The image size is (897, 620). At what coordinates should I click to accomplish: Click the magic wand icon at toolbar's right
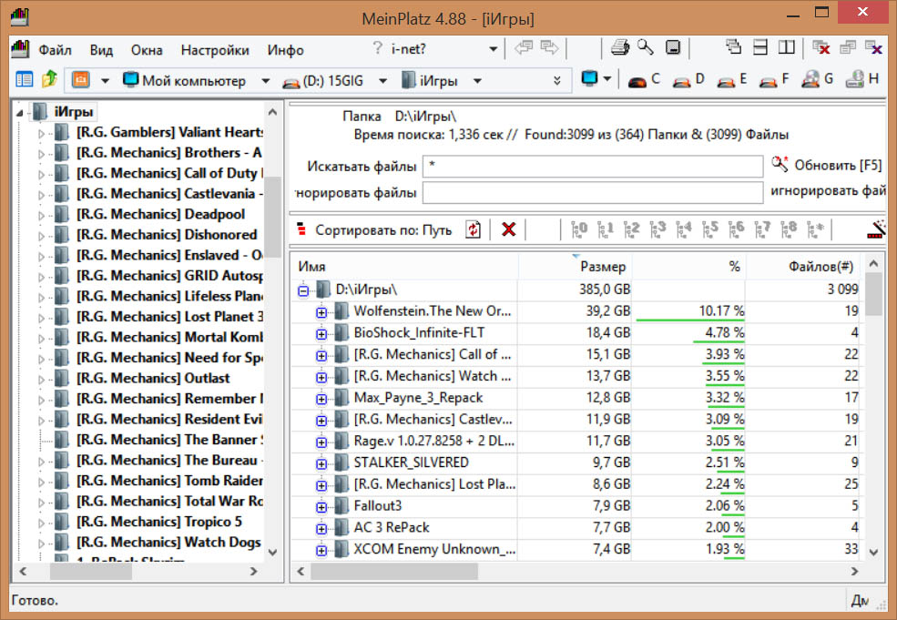875,229
